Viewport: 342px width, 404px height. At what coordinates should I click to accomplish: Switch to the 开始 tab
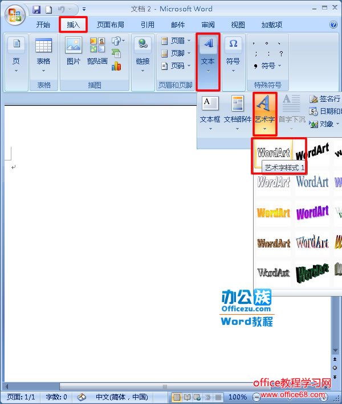point(43,24)
